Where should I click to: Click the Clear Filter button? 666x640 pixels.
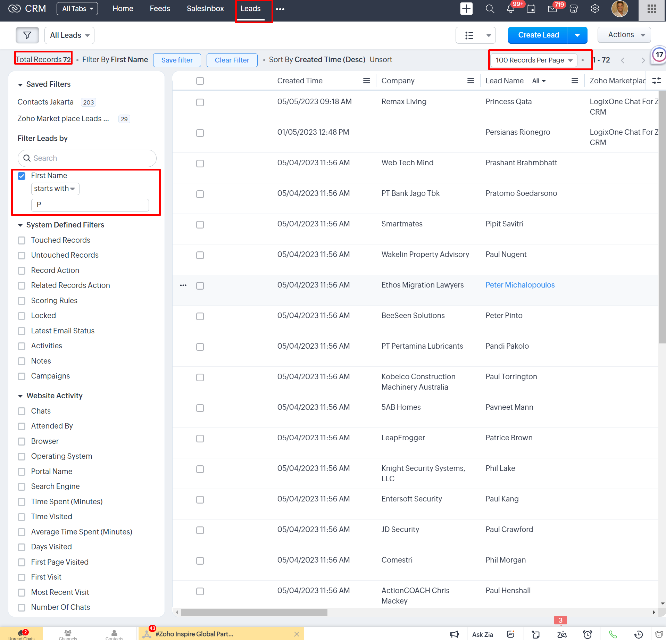point(232,60)
